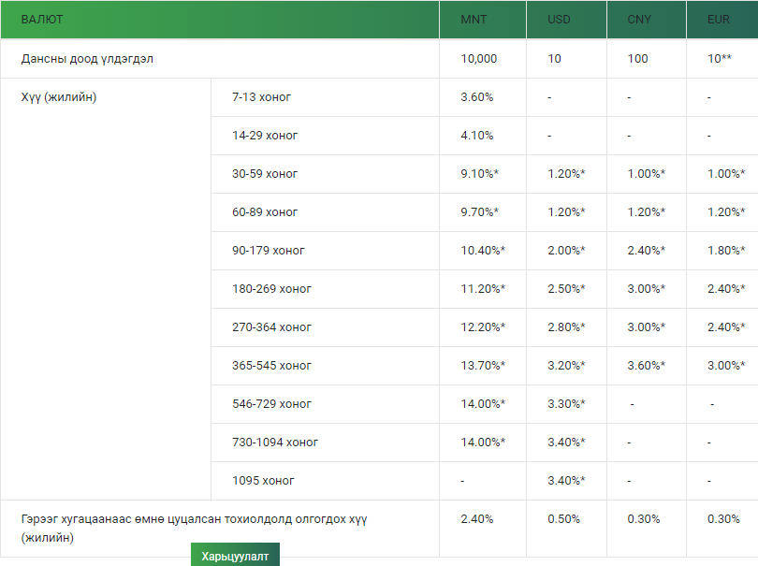Select the 2.80%* USD rate cell
This screenshot has height=566, width=758.
click(x=566, y=327)
